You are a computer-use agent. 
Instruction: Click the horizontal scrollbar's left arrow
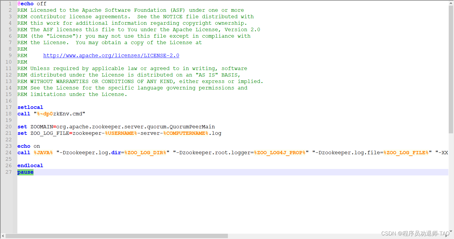(3, 236)
